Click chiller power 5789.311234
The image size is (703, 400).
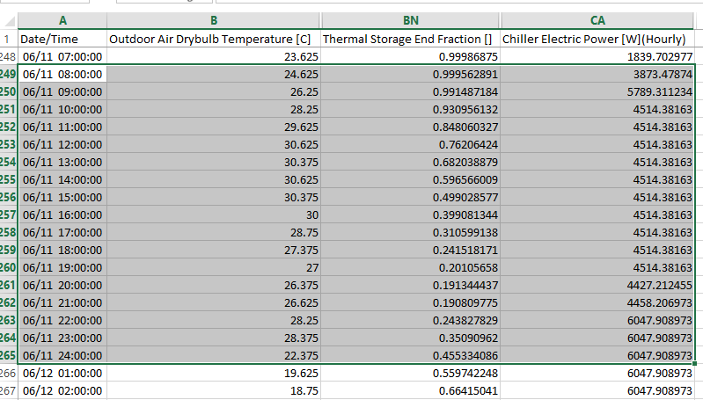pos(597,91)
